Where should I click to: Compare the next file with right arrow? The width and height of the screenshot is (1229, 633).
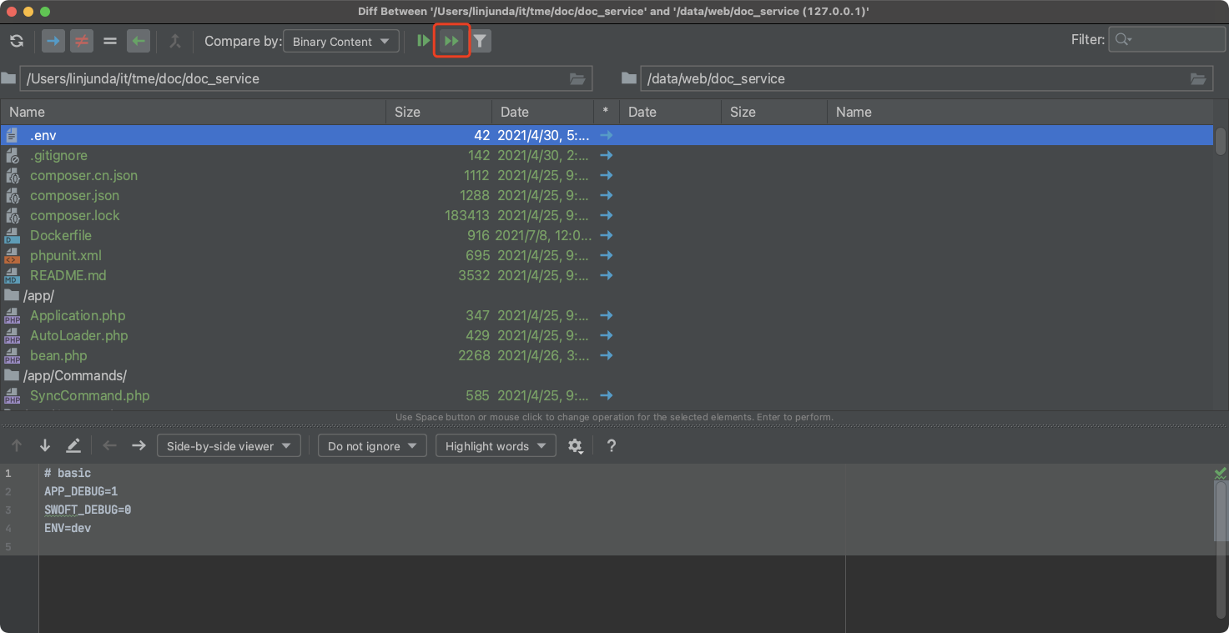click(139, 446)
